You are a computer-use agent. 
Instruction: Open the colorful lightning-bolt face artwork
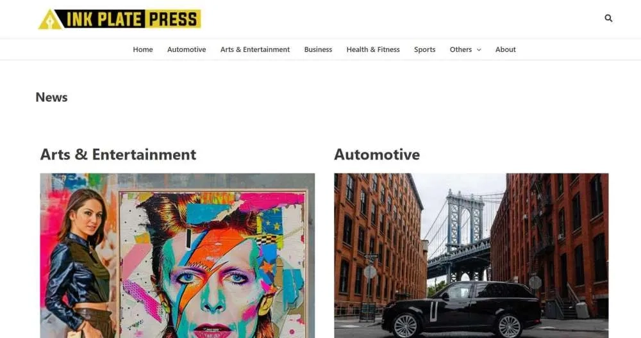[x=213, y=263]
